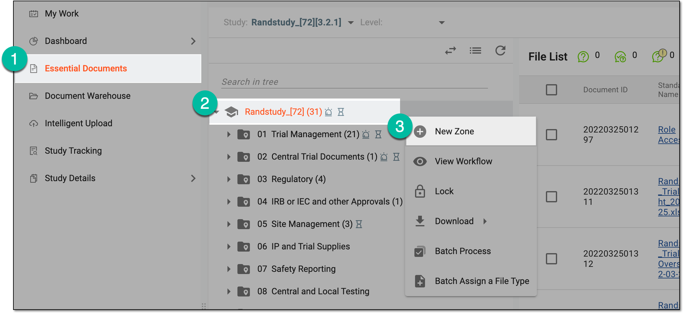Toggle the select-all header checkbox
The width and height of the screenshot is (683, 313).
pyautogui.click(x=551, y=90)
